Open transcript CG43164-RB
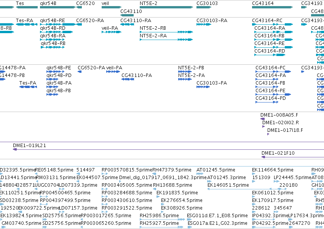Viewport: 324px width, 229px height. point(274,40)
